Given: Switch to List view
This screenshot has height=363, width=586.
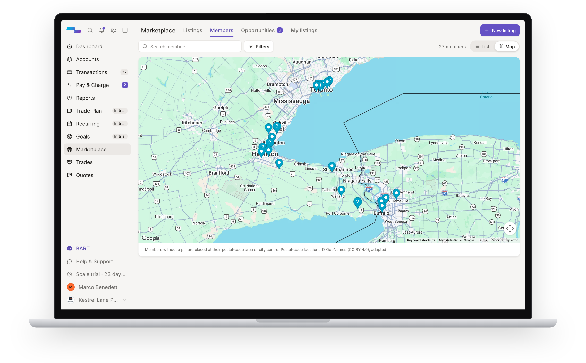Looking at the screenshot, I should (482, 47).
